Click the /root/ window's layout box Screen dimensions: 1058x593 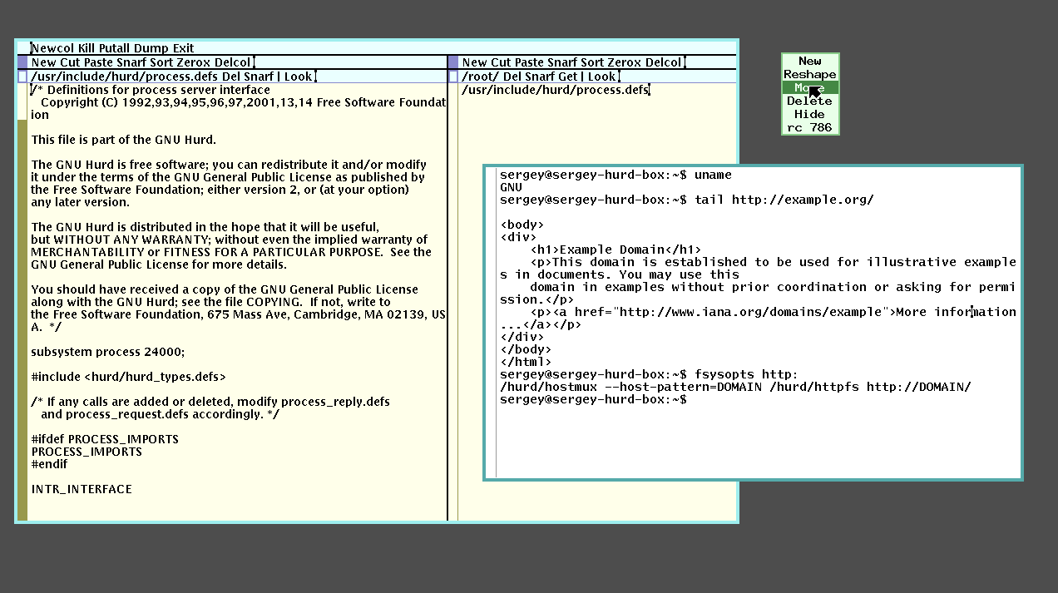point(453,77)
